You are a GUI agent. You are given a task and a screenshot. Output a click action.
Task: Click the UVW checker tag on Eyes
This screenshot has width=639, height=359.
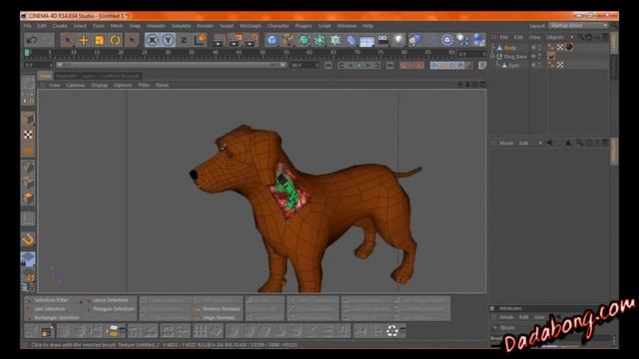pos(560,65)
